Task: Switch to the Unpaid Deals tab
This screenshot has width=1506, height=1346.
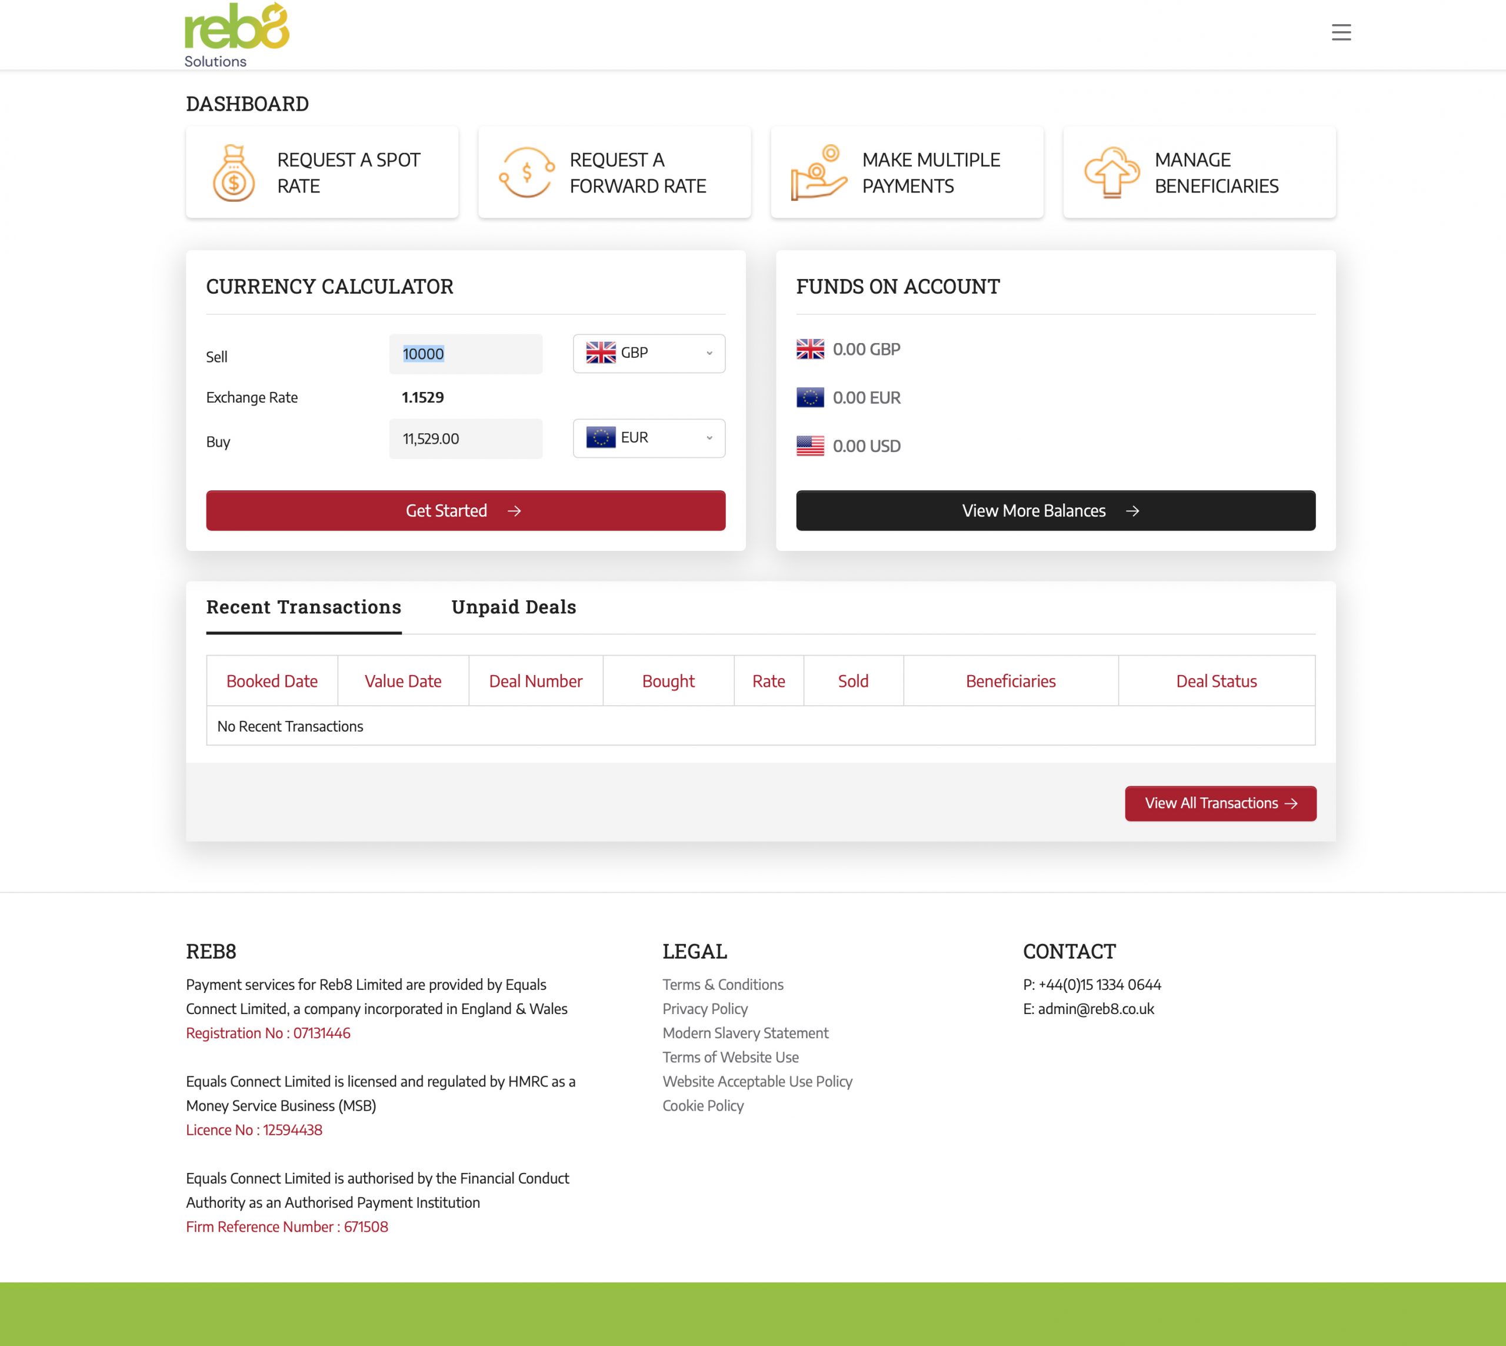Action: [x=513, y=607]
